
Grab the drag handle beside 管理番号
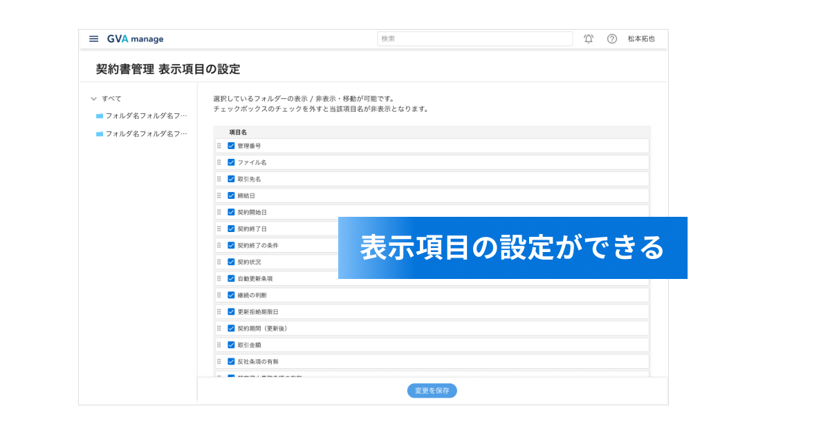(x=219, y=146)
